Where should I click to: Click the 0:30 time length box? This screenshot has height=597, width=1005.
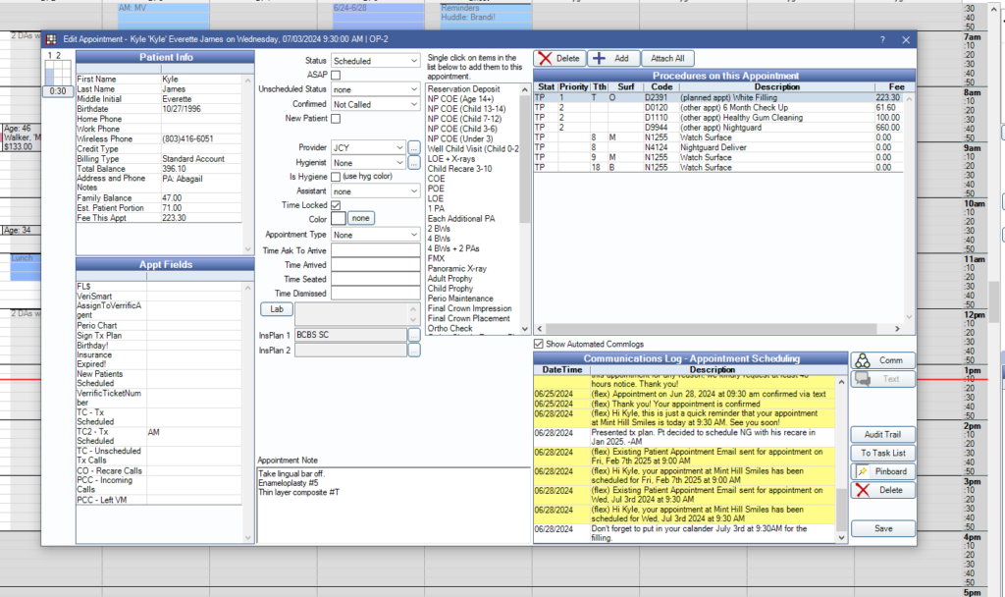[x=58, y=91]
